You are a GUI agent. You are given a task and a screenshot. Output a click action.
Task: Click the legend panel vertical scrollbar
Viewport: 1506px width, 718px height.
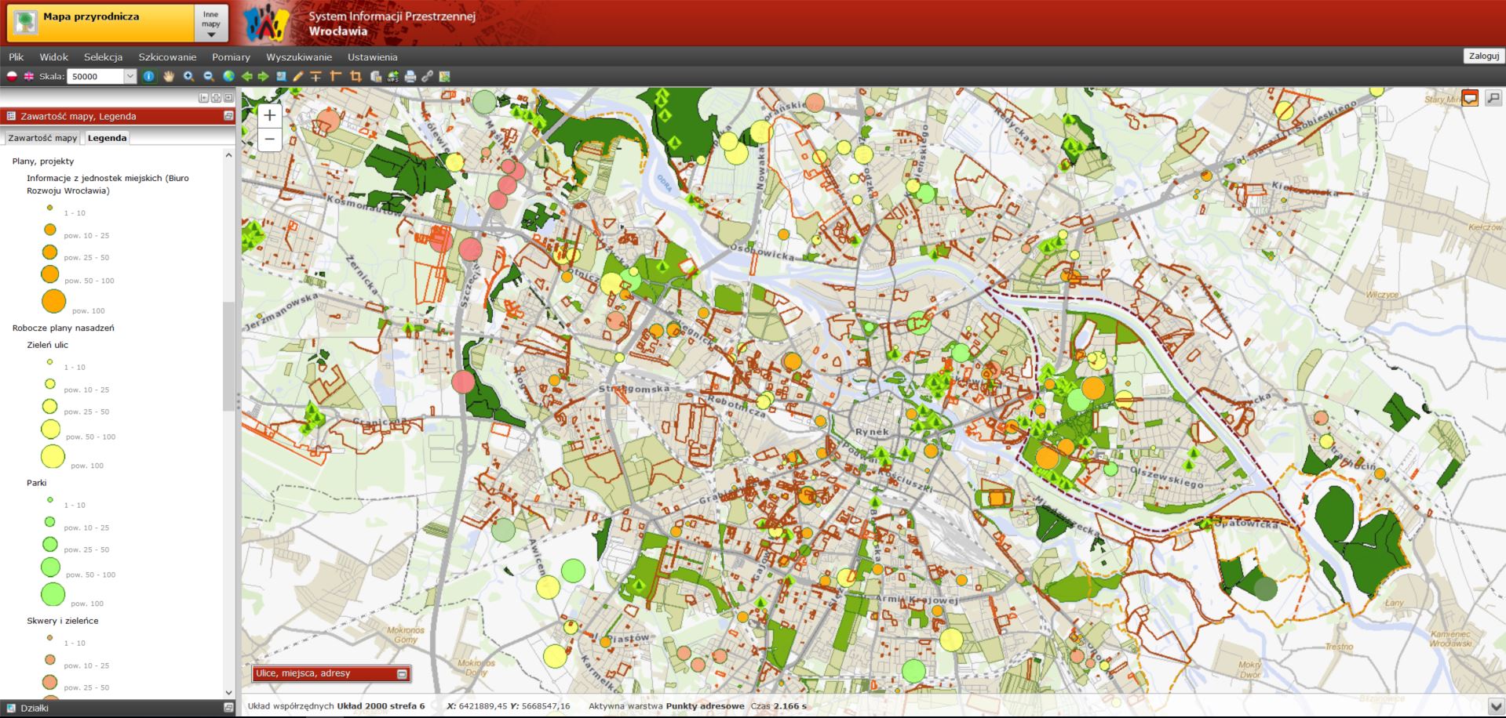click(228, 357)
